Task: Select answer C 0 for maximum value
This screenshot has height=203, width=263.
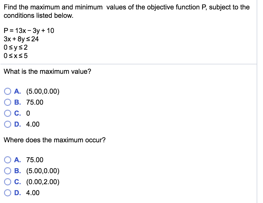Action: [8, 113]
